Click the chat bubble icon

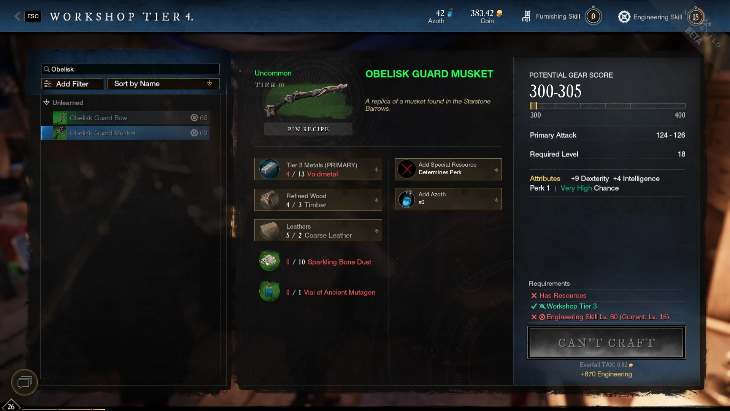coord(24,382)
